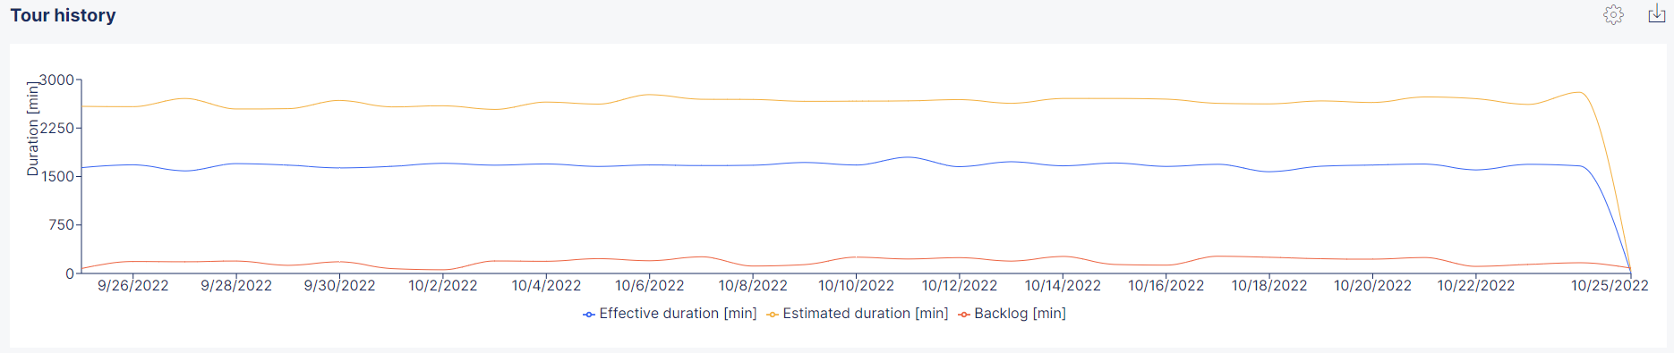Viewport: 1674px width, 353px height.
Task: Click the 10/14/2022 axis date label
Action: (x=1063, y=286)
